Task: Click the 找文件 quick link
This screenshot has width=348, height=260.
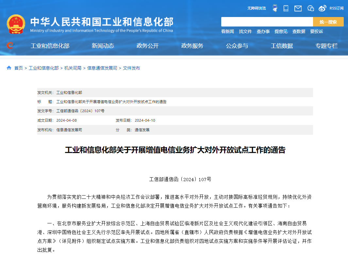Action: (245, 31)
